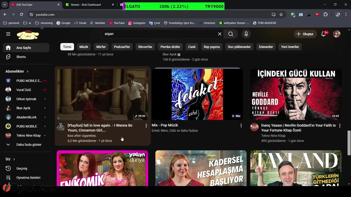The image size is (351, 197).
Task: Select the İzlenenler filter chip
Action: [x=266, y=47]
